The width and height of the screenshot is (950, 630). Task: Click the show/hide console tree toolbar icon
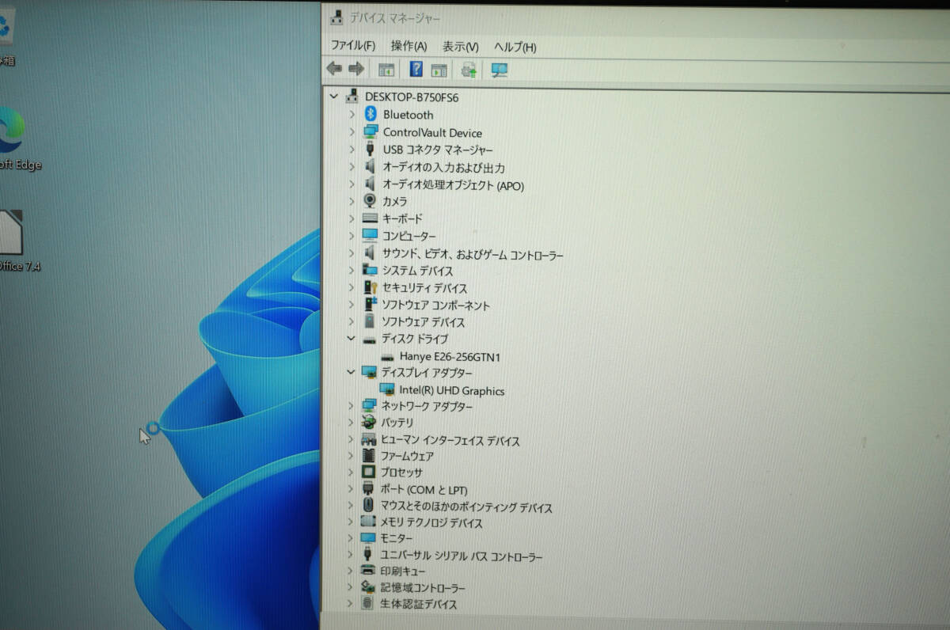[386, 70]
